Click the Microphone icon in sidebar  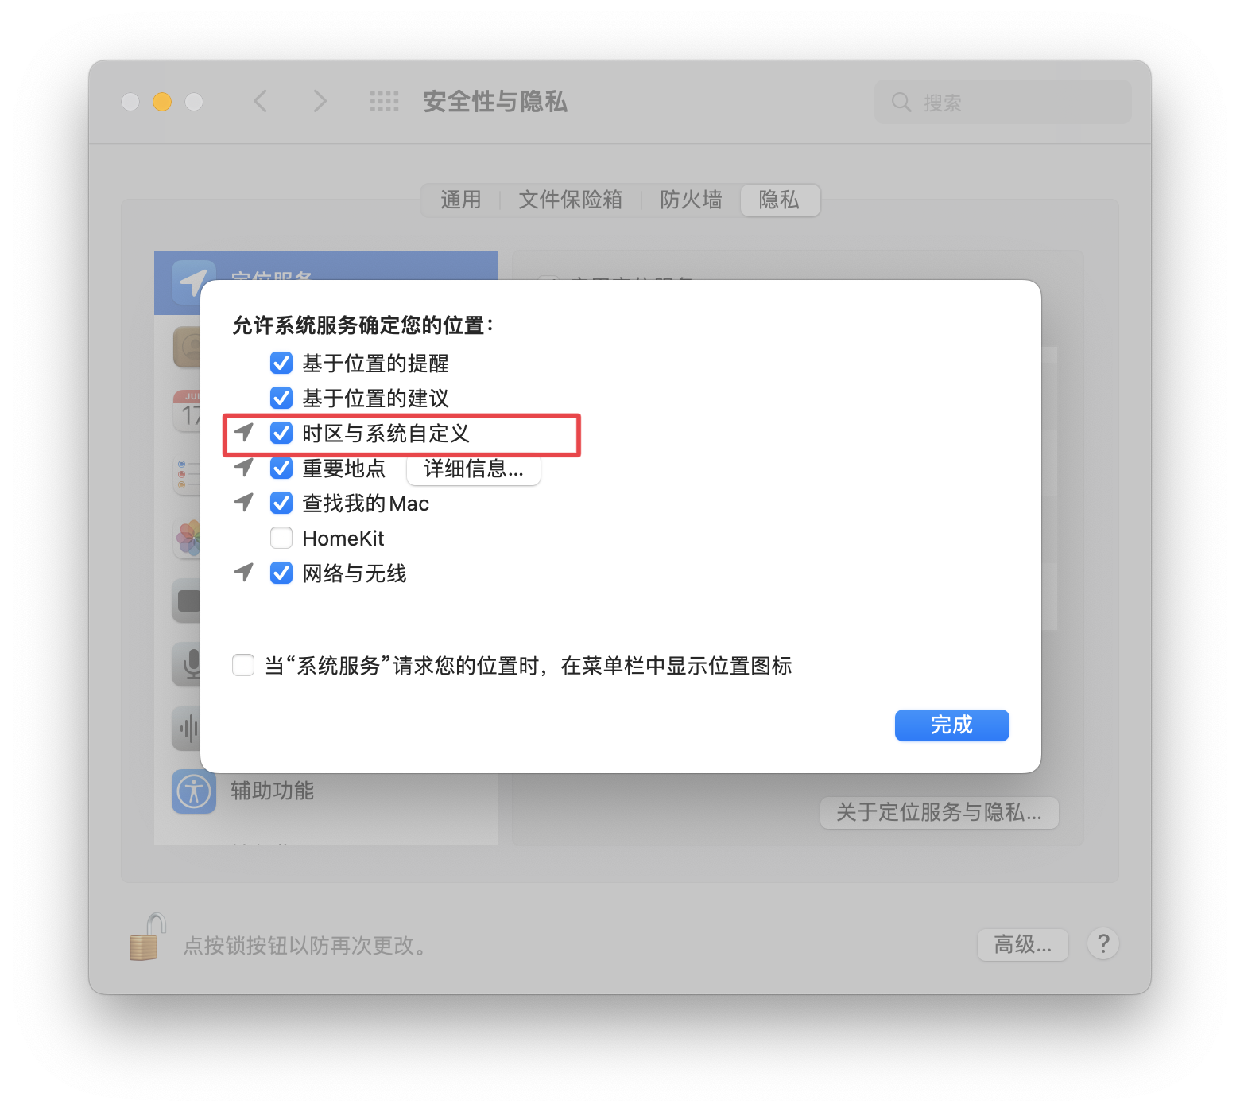[x=188, y=664]
